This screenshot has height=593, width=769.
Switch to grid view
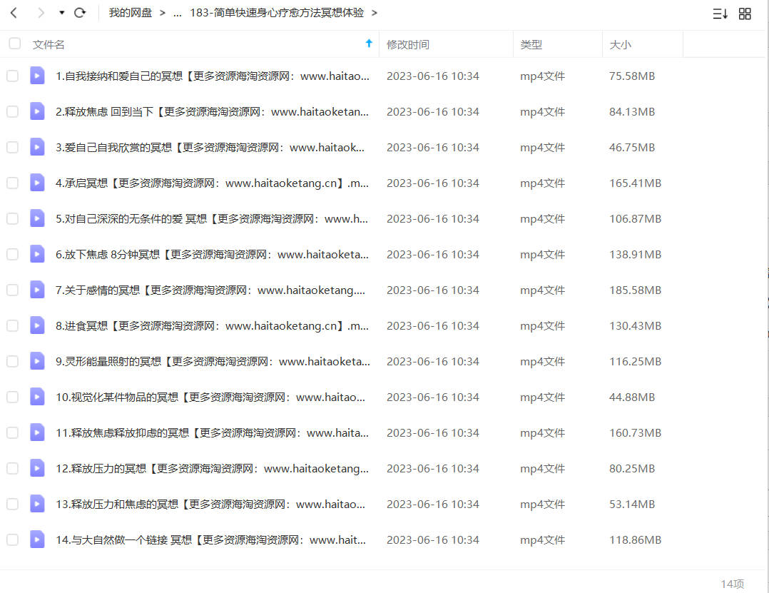pyautogui.click(x=745, y=14)
